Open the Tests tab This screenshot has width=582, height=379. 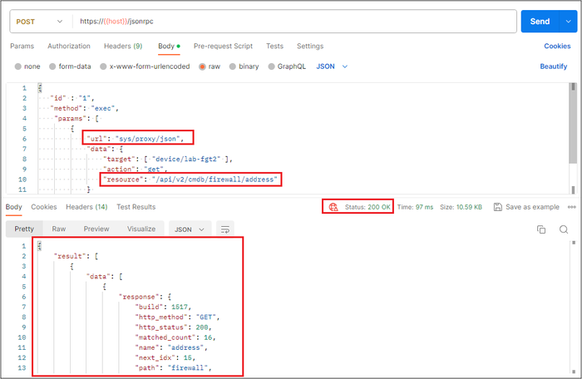point(274,46)
